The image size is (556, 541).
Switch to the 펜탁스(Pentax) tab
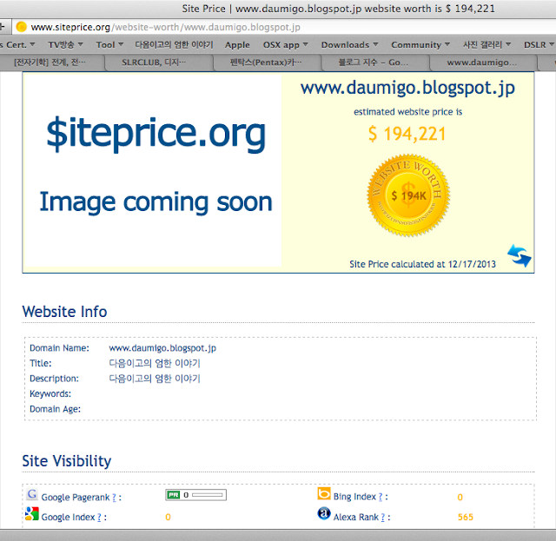[x=267, y=63]
